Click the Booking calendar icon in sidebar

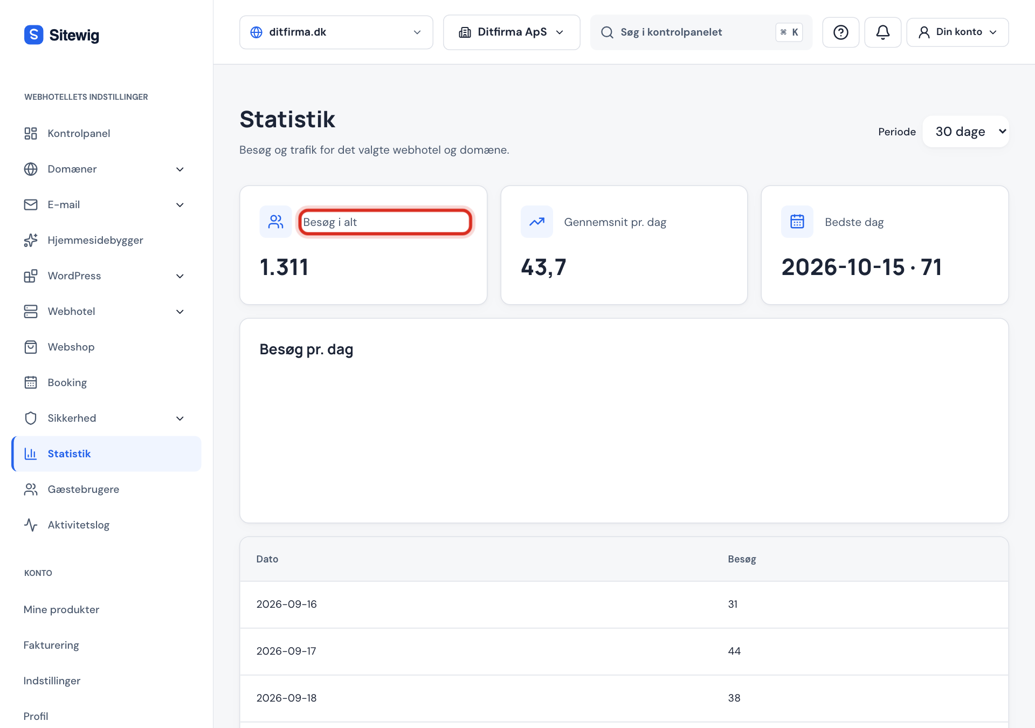(31, 382)
